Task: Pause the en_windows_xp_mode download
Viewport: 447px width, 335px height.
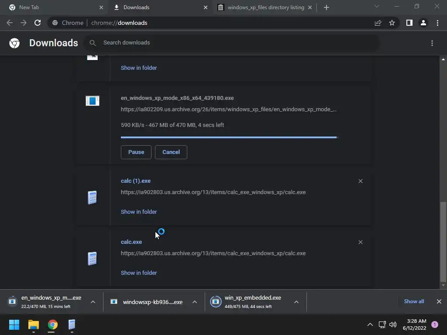Action: point(136,152)
